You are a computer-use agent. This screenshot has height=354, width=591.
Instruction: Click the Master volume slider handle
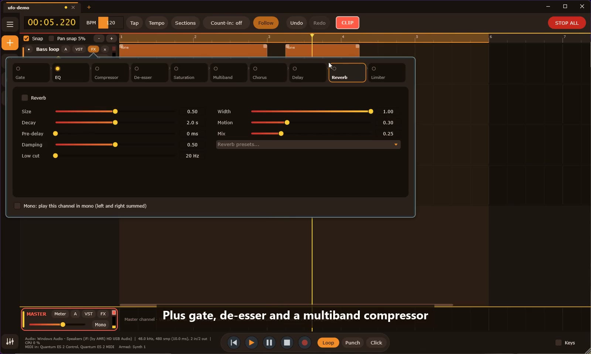coord(63,324)
